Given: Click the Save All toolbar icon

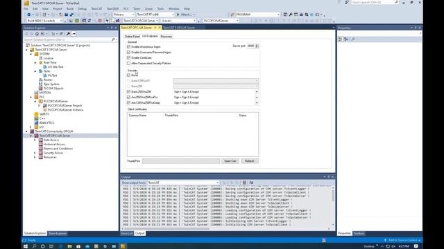Looking at the screenshot, I should click(x=71, y=15).
